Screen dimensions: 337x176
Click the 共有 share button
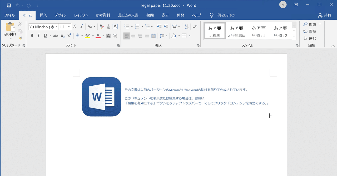point(324,15)
